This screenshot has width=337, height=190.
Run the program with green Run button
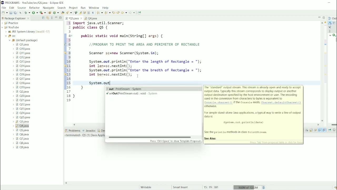pyautogui.click(x=33, y=13)
